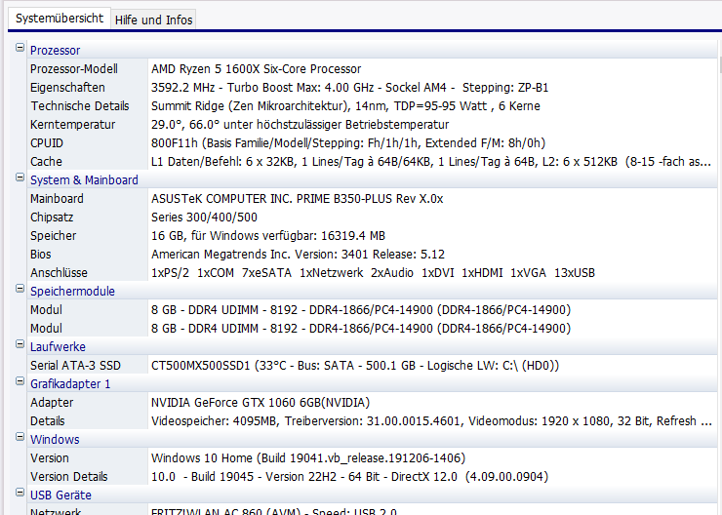This screenshot has width=722, height=515.
Task: Select the 3592.2 MHz Turbo Boost value
Action: 349,88
